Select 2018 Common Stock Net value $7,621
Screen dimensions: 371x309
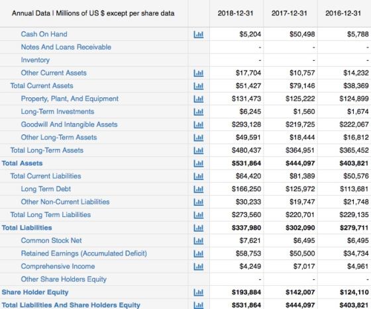click(x=250, y=241)
